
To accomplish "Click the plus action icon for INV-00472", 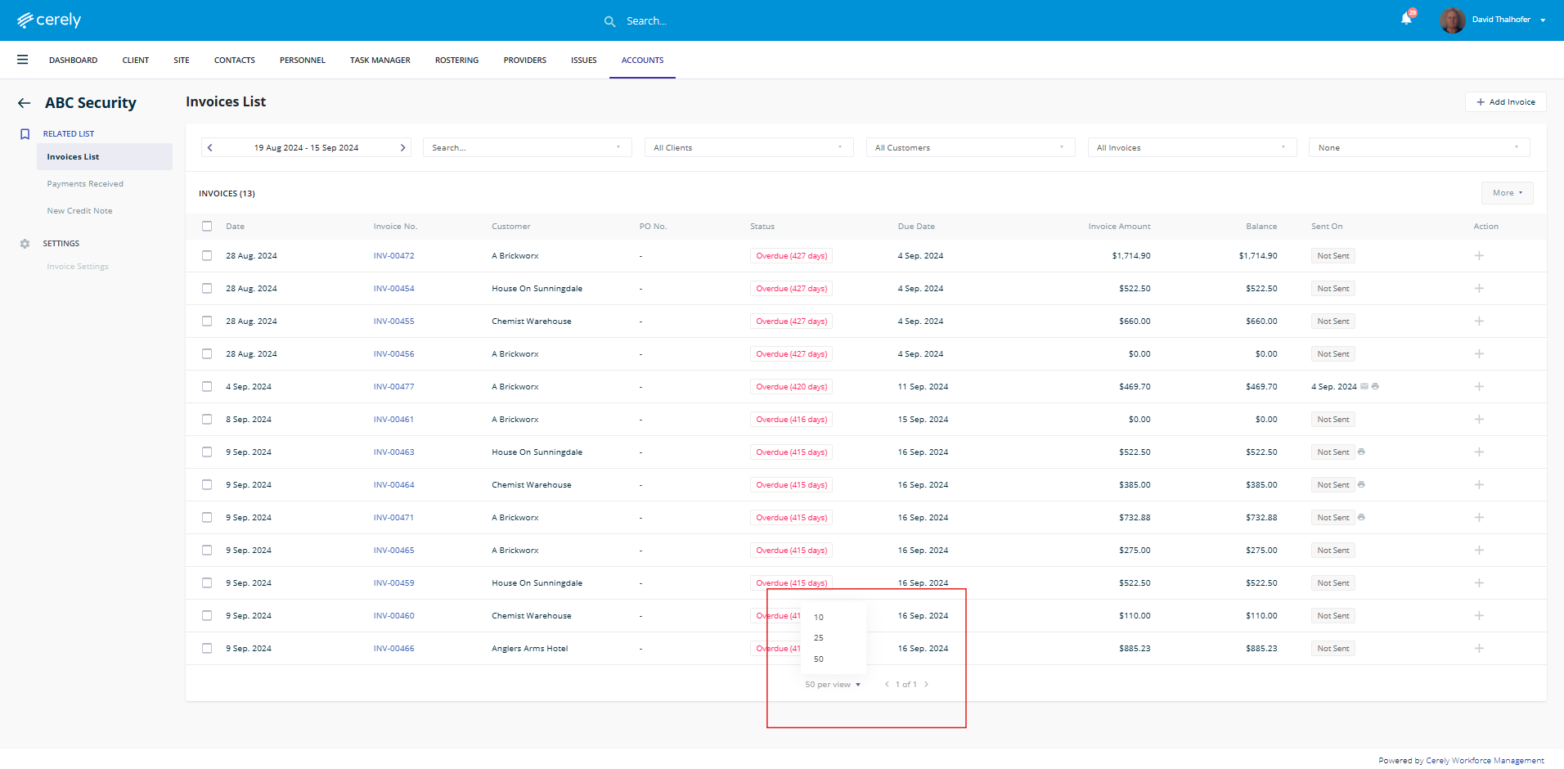I will click(x=1479, y=256).
